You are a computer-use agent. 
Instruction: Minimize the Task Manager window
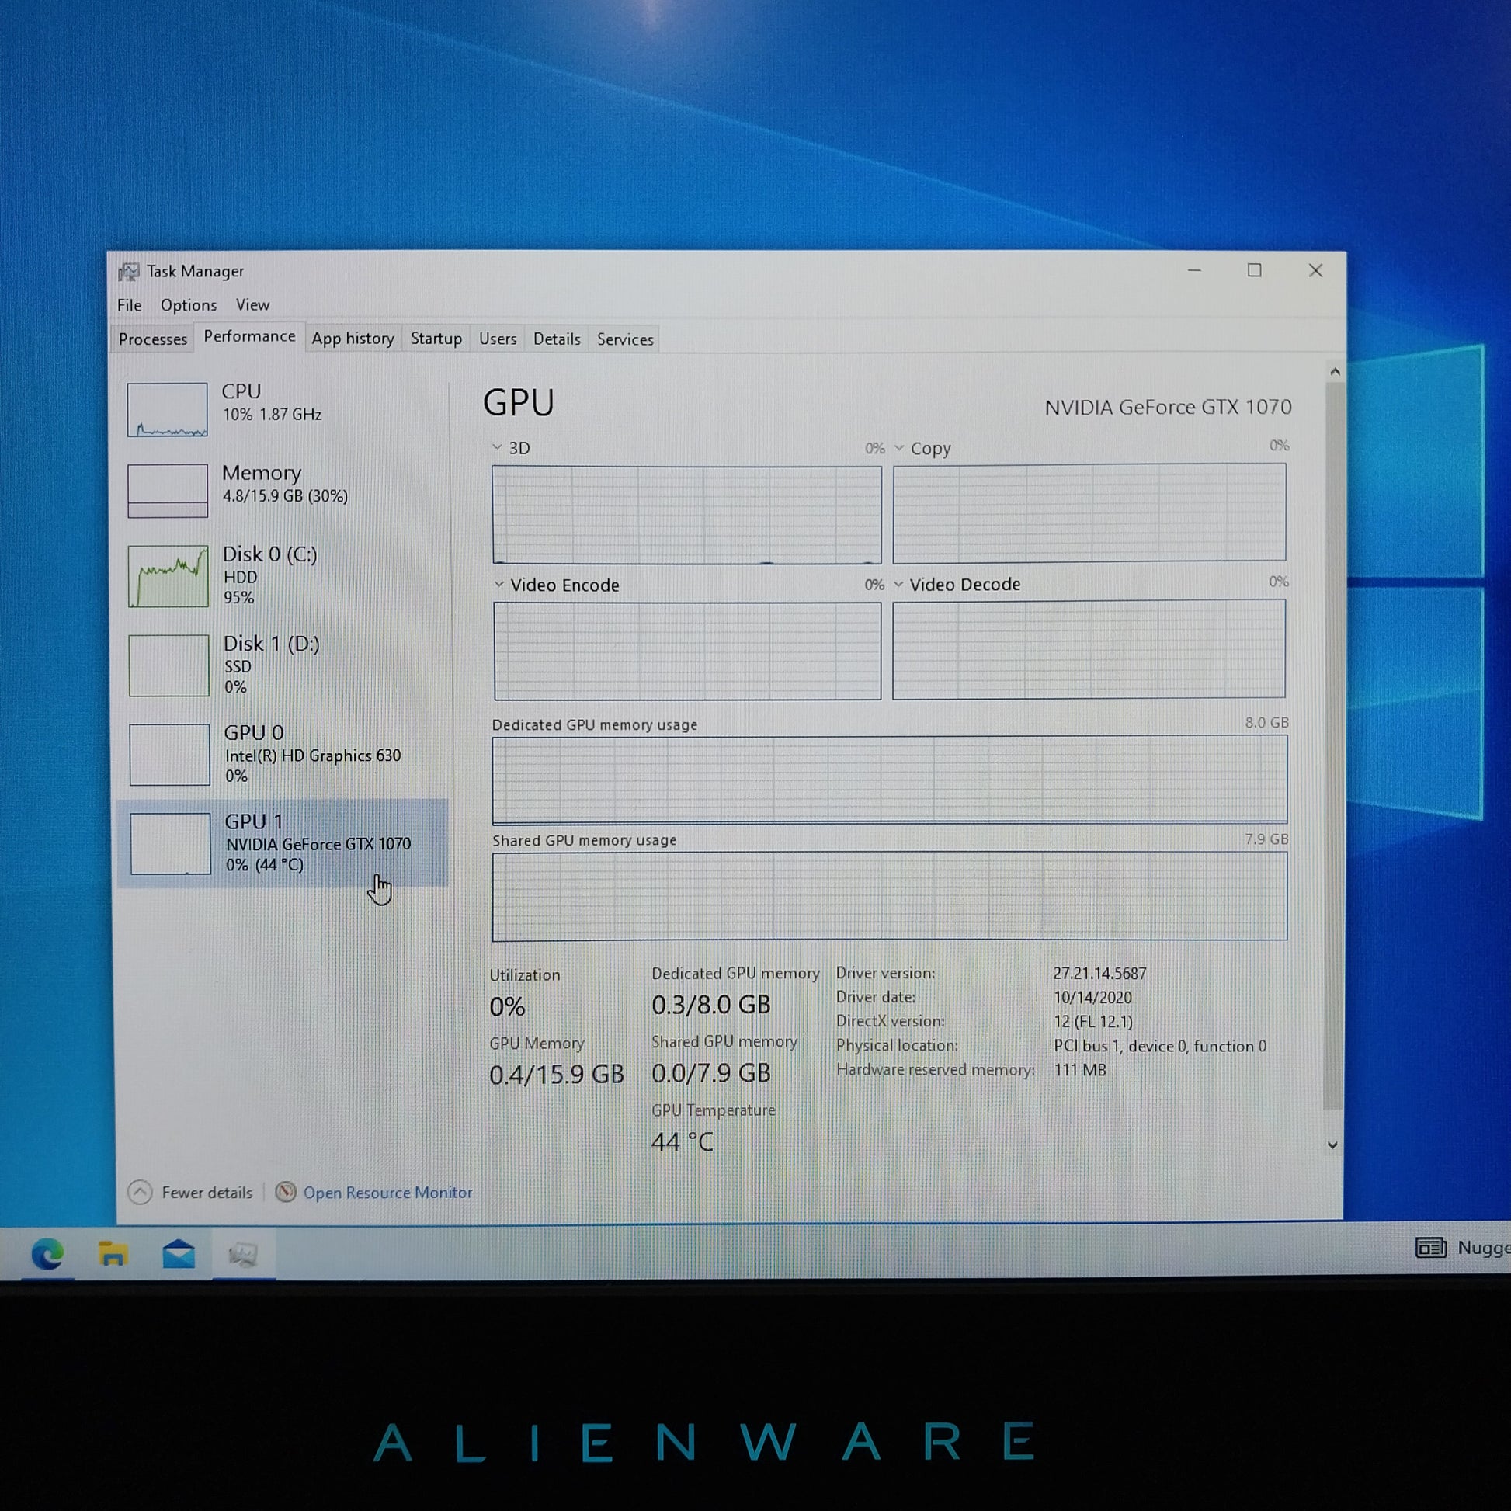1194,271
